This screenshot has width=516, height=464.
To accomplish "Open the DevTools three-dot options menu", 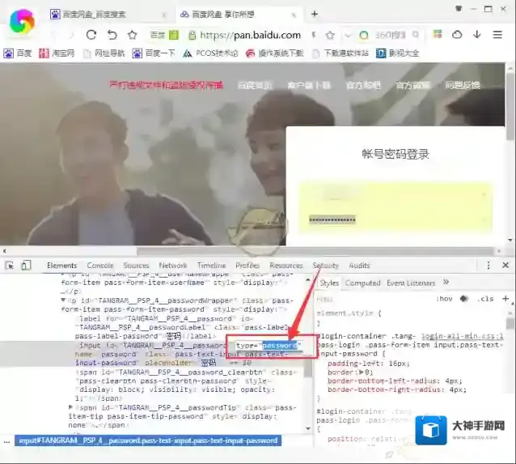I will pyautogui.click(x=489, y=266).
